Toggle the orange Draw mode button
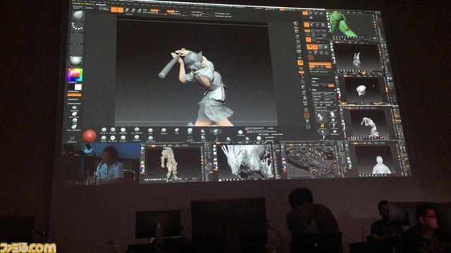Screen dimensions: 451x253 point(121,10)
